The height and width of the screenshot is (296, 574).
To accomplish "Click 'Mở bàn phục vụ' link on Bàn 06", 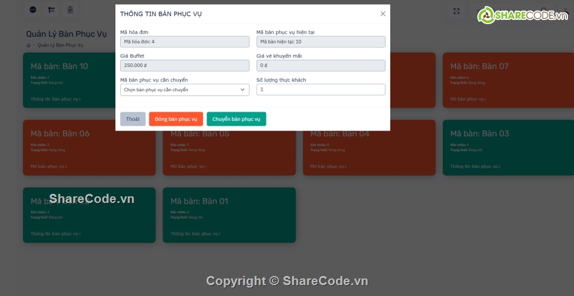I will click(48, 166).
